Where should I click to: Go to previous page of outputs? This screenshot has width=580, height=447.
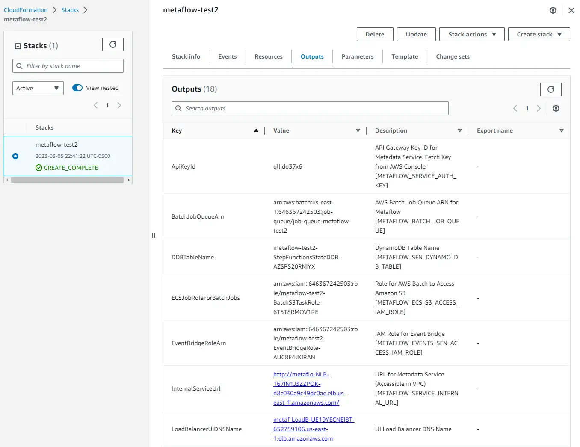[x=515, y=108]
